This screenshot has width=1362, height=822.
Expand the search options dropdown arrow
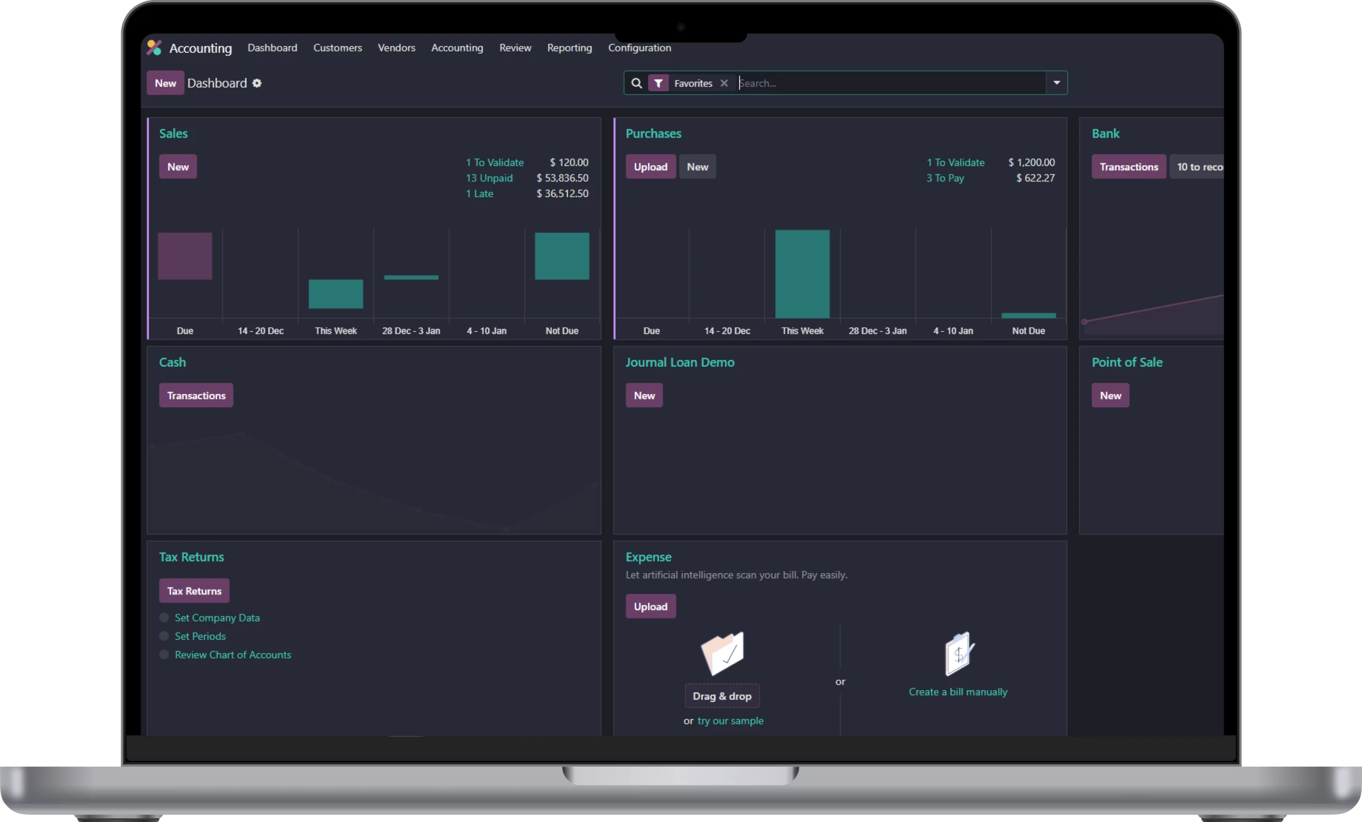click(1056, 83)
